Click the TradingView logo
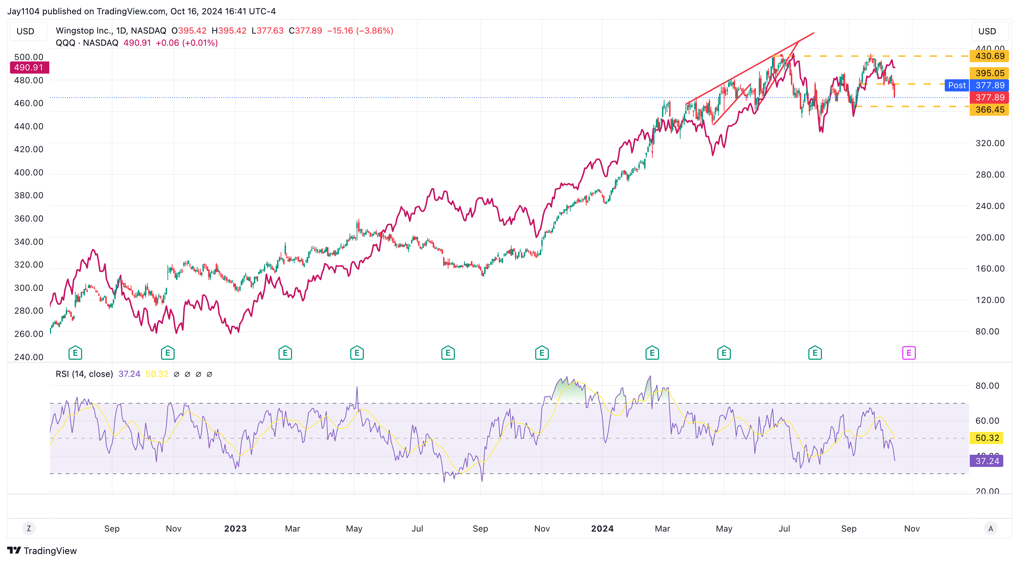This screenshot has width=1019, height=563. point(42,550)
